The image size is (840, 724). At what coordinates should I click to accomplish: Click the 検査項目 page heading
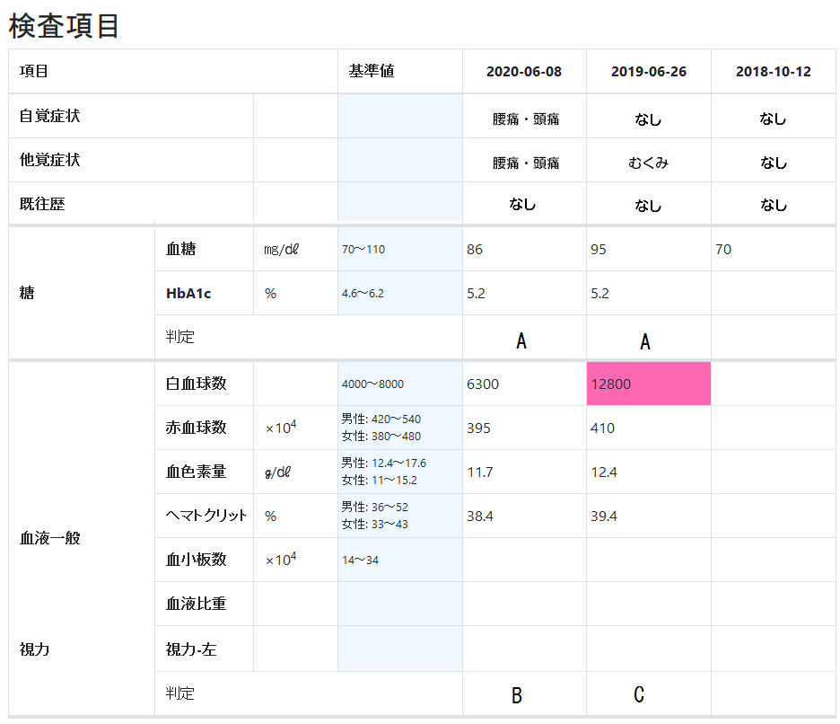tap(65, 26)
